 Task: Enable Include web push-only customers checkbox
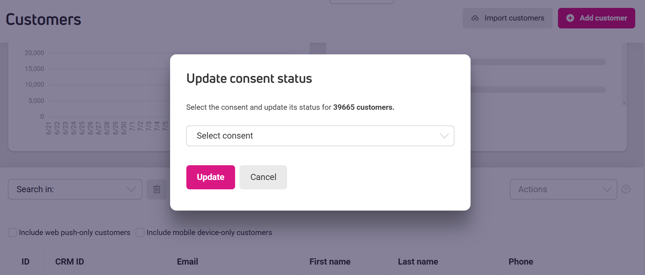click(12, 233)
